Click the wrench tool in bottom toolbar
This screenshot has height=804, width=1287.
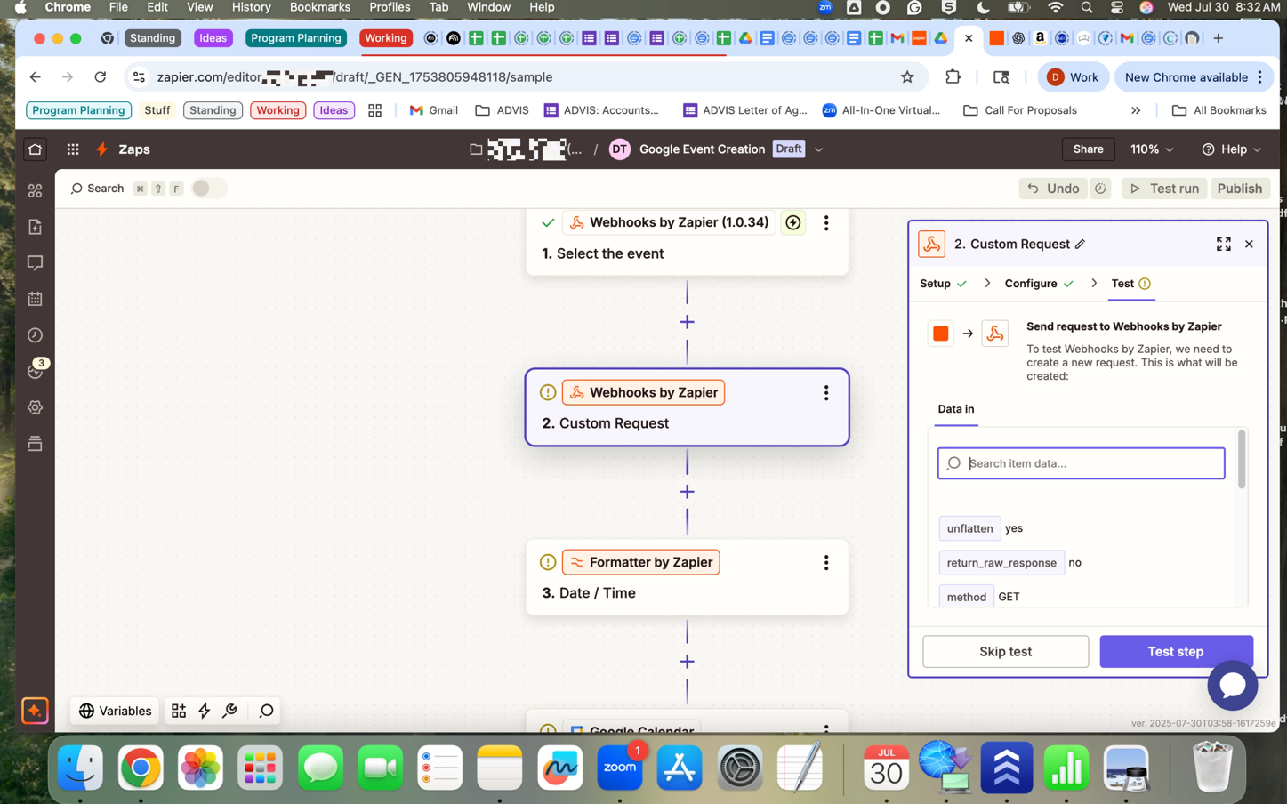coord(230,711)
